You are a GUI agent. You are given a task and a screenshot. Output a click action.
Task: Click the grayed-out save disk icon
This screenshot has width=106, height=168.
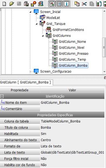tap(19, 4)
